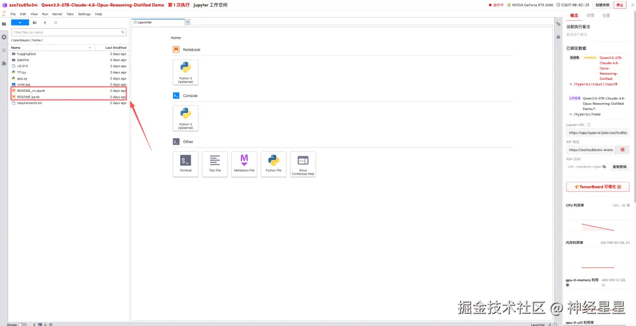Open the Edit menu
Viewport: 636px width, 326px height.
tap(23, 14)
